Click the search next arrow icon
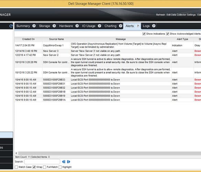This screenshot has width=201, height=172. coord(69,162)
